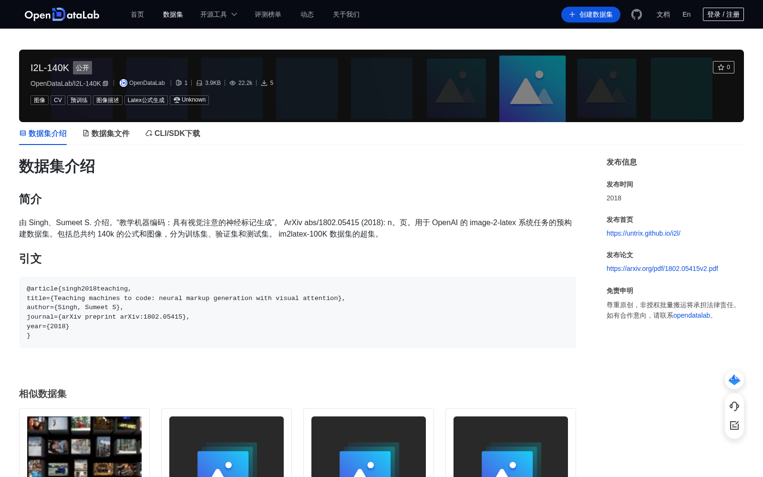This screenshot has width=763, height=477.
Task: Click the 公开 badge
Action: [82, 68]
